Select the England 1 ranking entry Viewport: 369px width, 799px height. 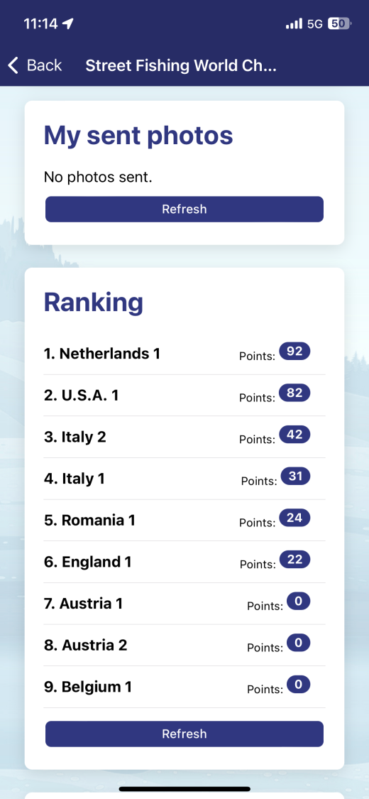point(184,562)
